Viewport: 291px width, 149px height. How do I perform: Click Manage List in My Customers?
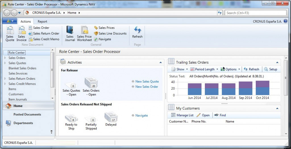click(x=182, y=115)
